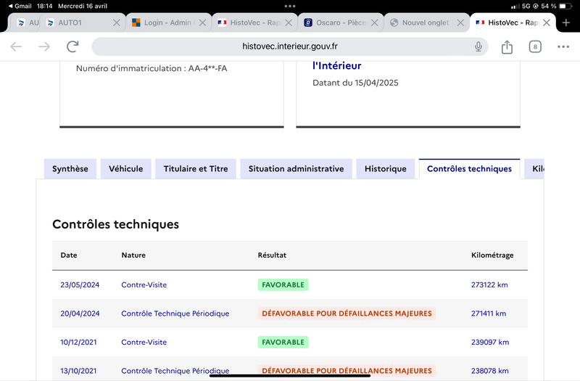The width and height of the screenshot is (580, 381).
Task: Close the Login - Admin tab
Action: tap(202, 22)
